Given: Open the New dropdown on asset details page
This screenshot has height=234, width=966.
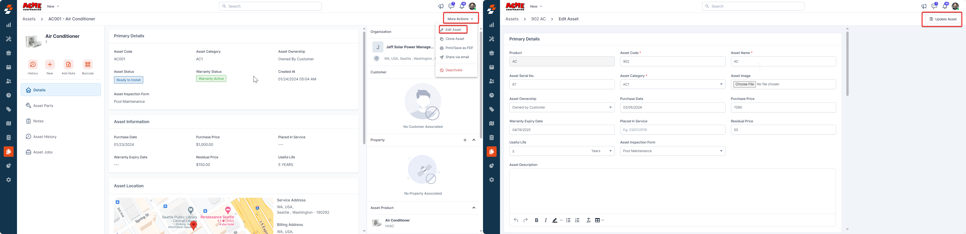Looking at the screenshot, I should pos(53,6).
